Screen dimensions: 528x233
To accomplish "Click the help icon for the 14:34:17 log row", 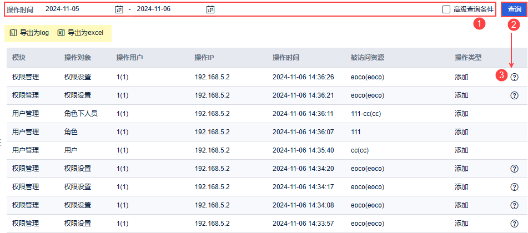I will 514,187.
